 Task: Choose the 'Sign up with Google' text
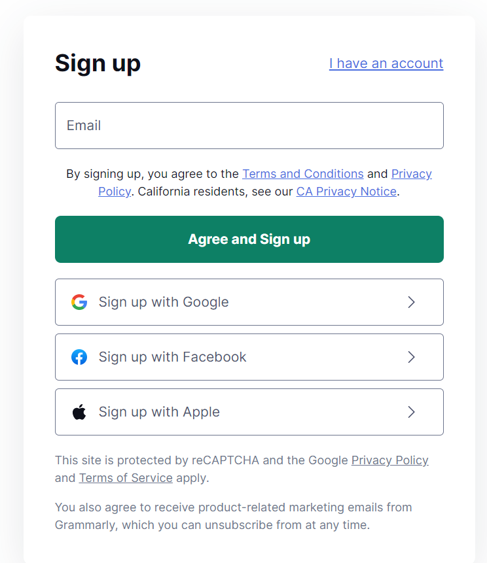point(164,302)
